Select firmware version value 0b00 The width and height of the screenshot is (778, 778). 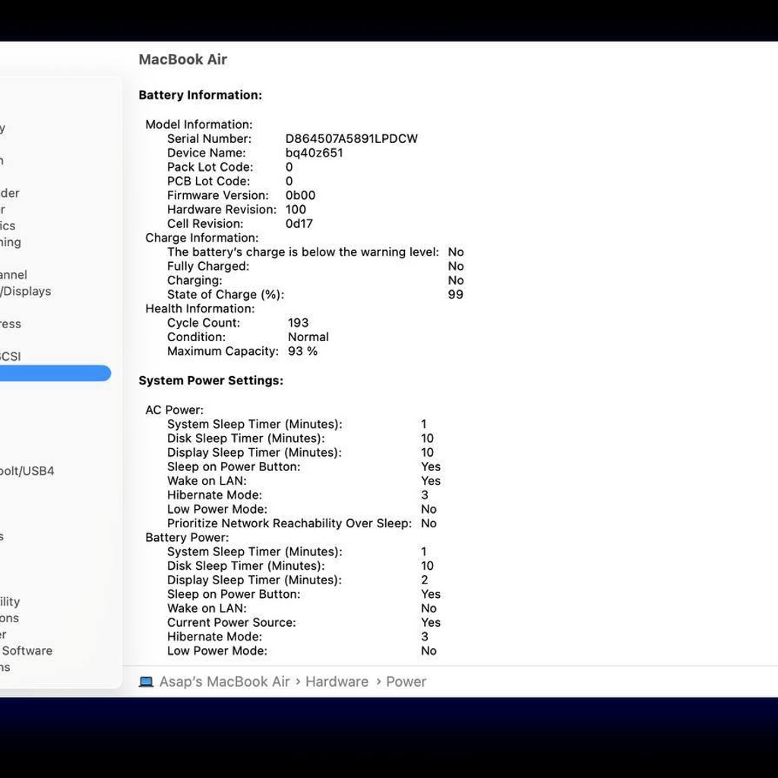click(x=300, y=195)
